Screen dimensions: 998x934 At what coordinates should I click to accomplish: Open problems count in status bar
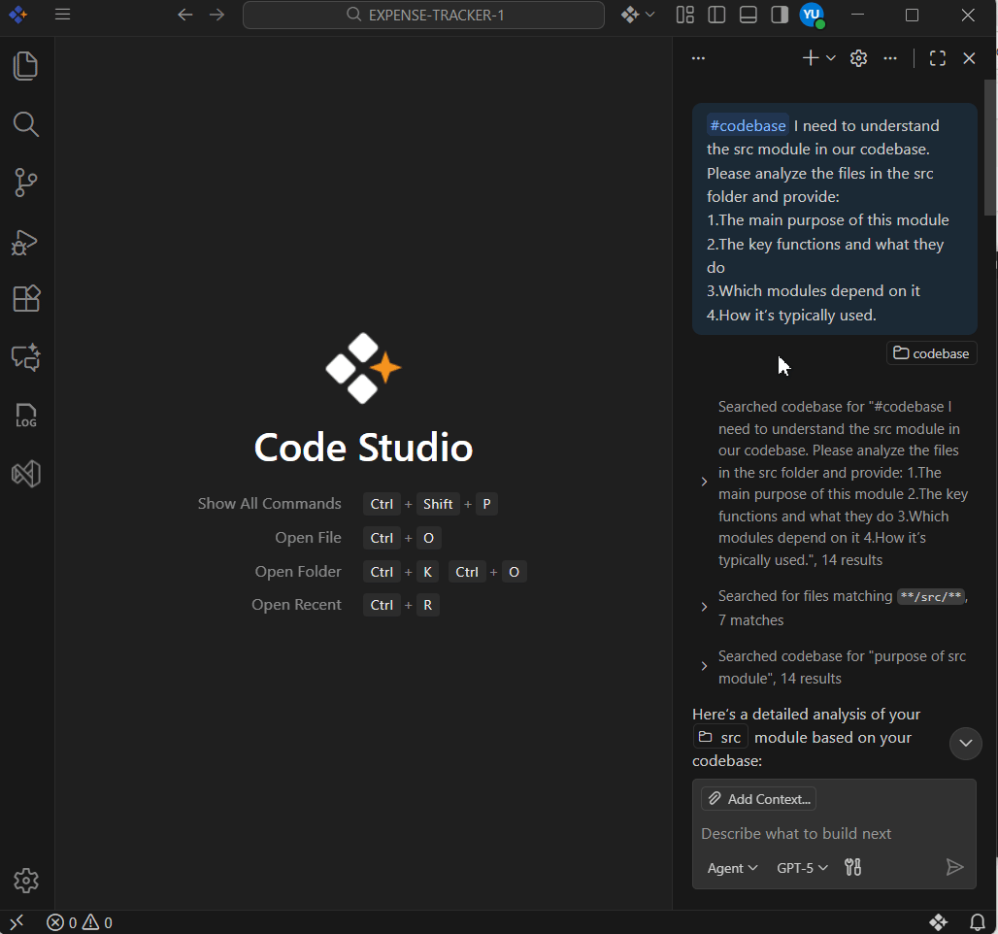click(80, 922)
